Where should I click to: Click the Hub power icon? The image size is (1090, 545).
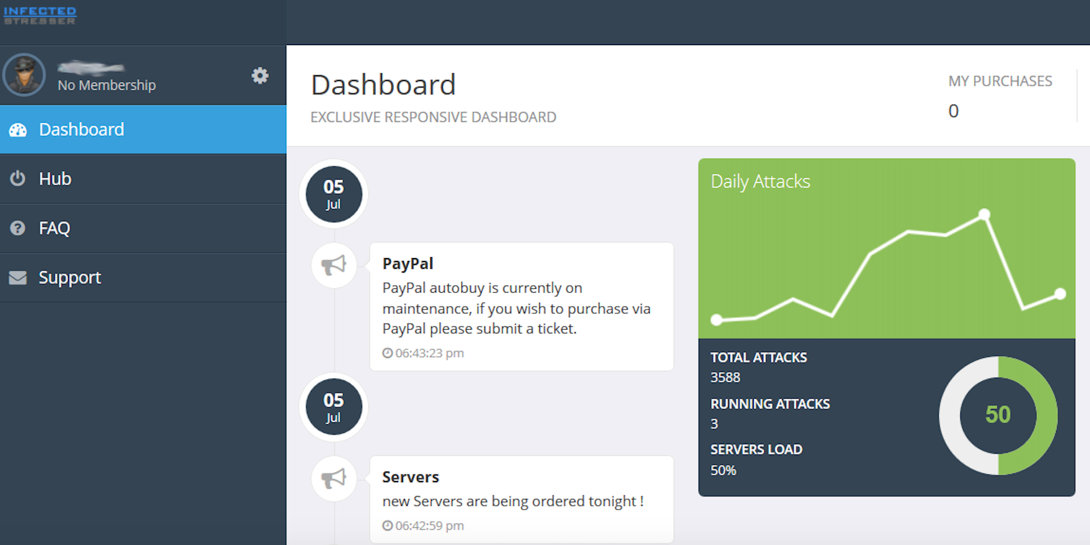18,178
